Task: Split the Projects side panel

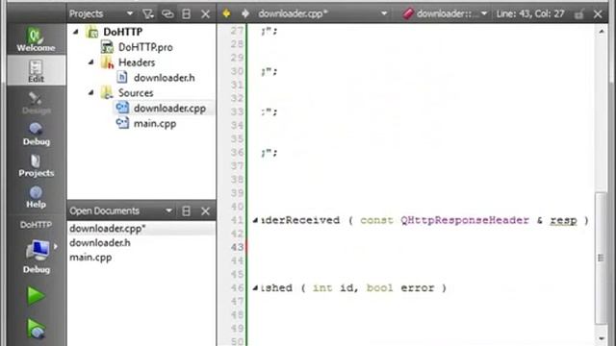Action: coord(186,14)
